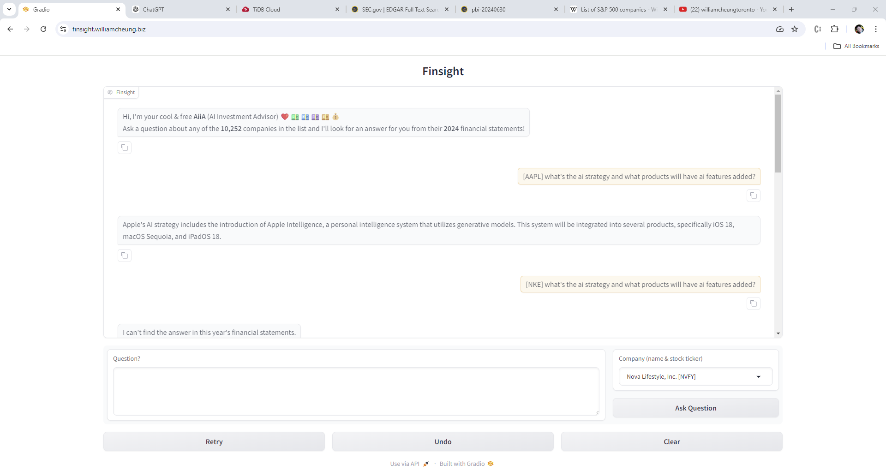886x476 pixels.
Task: Reload the Finsight page
Action: (43, 29)
